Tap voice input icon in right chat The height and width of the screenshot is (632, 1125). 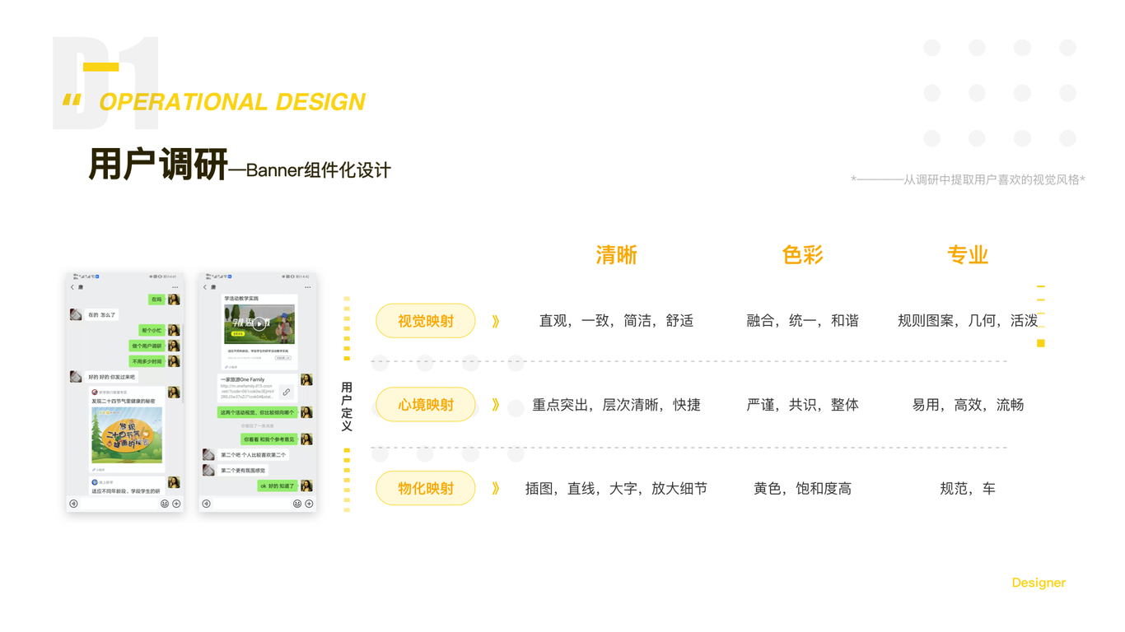point(206,504)
